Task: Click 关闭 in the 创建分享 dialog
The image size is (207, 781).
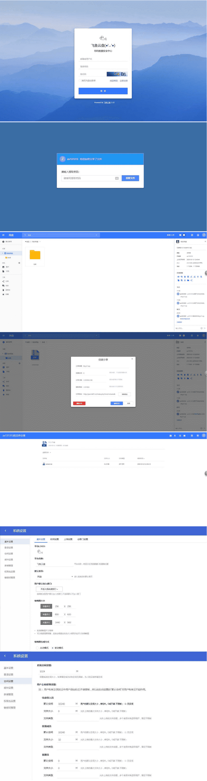Action: [129, 403]
